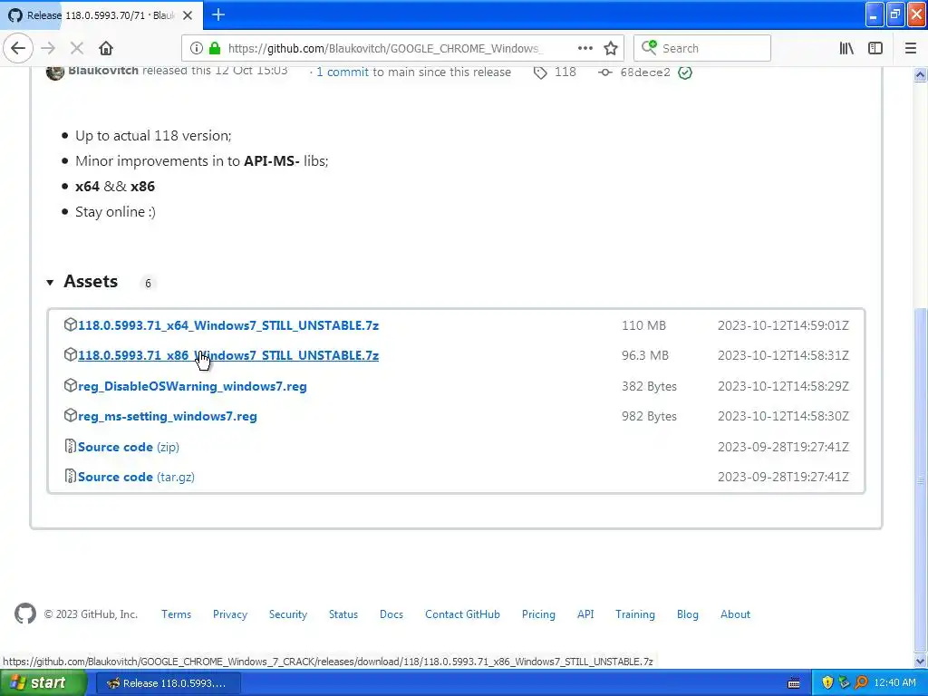Click the 12:40 AM taskbar clock
Screen dimensions: 928x696
click(x=894, y=683)
